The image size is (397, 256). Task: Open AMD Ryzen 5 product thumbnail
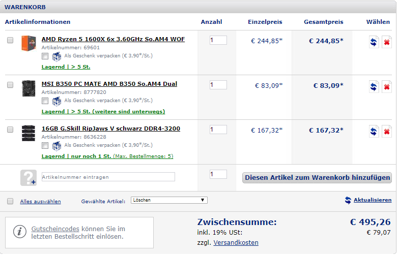[29, 43]
